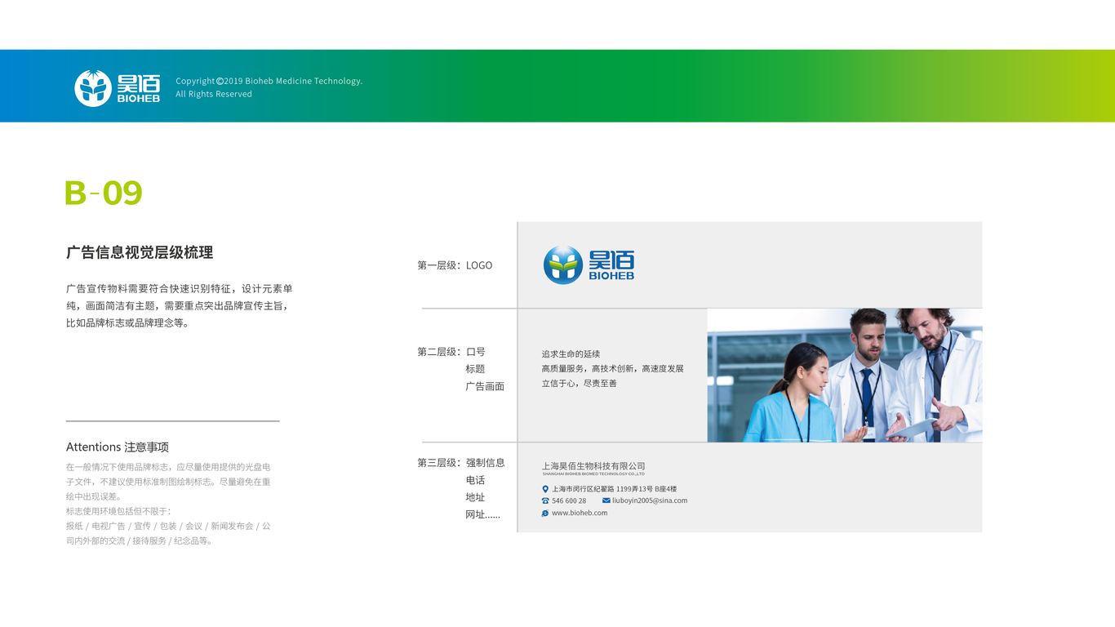Click the Copyright ©2019 Bioheb Medicine Technology text
The height and width of the screenshot is (627, 1115).
point(269,81)
